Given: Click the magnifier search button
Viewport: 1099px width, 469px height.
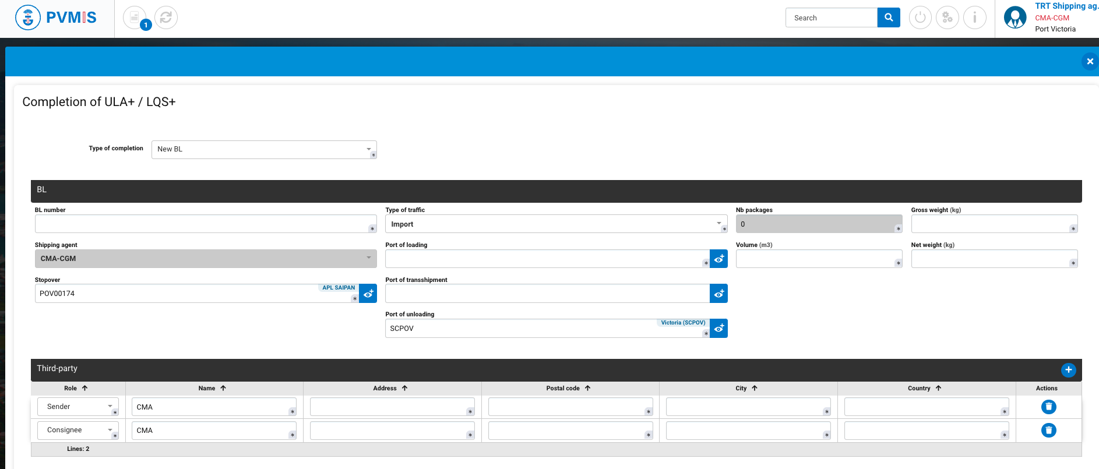Looking at the screenshot, I should [889, 17].
